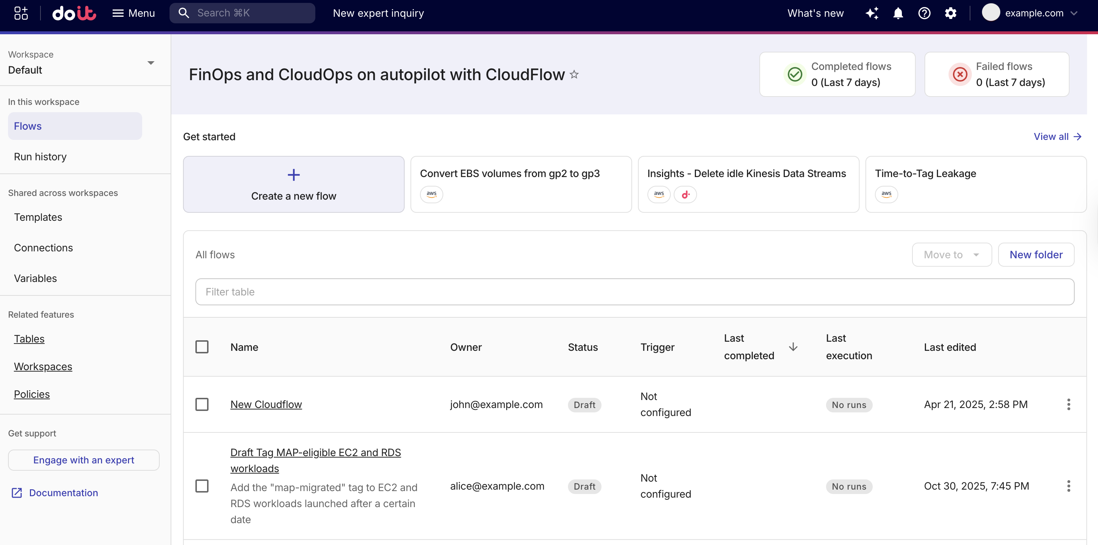1098x545 pixels.
Task: Open the New Cloudflow flow
Action: (266, 404)
